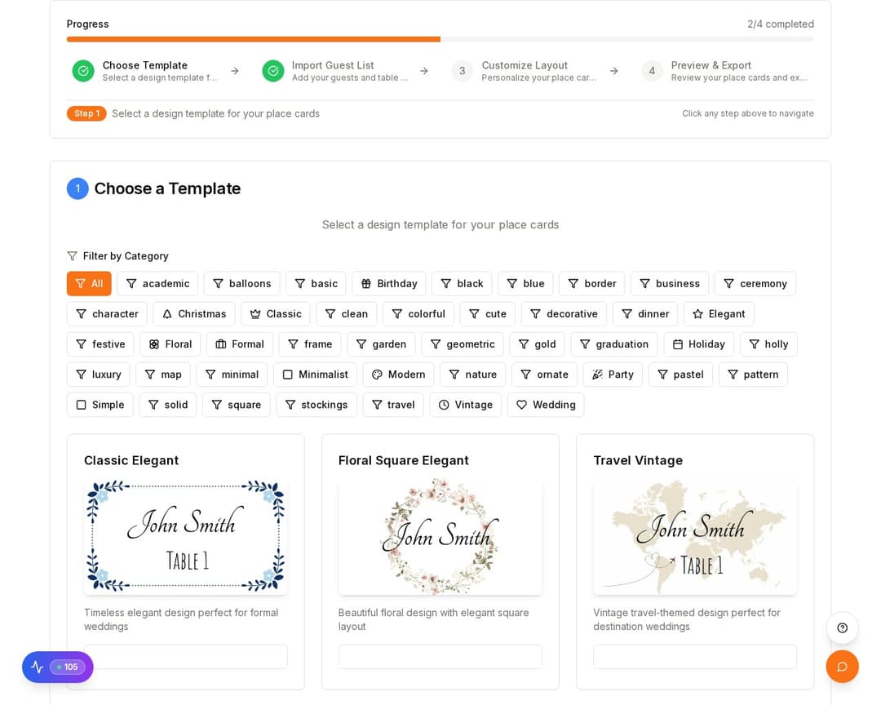Click the orange progress bar
This screenshot has height=705, width=881.
[254, 39]
